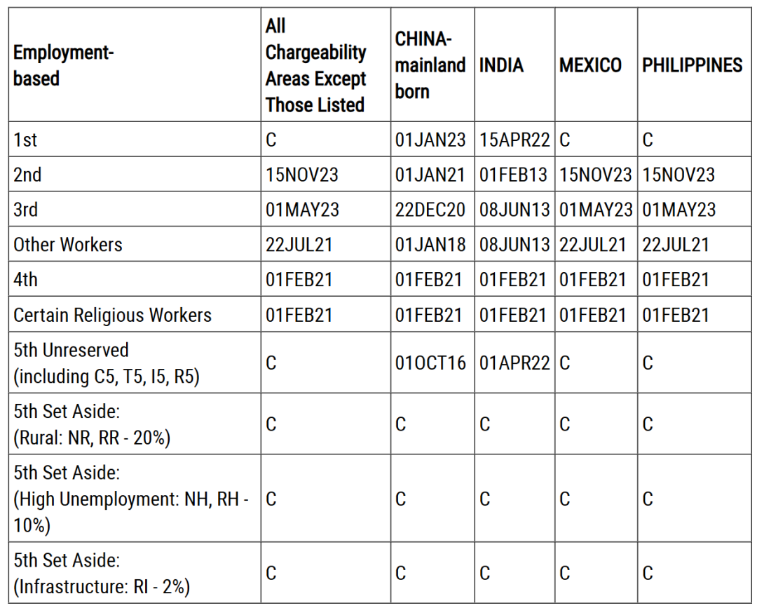Select 22DEC20 in China 3rd row

click(430, 210)
